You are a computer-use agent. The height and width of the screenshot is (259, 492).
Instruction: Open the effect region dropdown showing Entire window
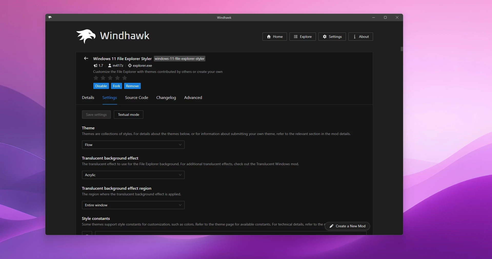coord(133,205)
